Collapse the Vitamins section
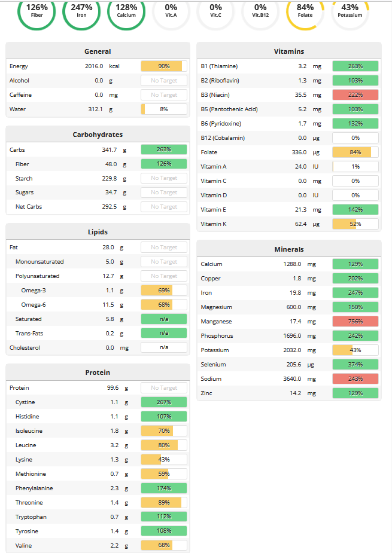 coord(288,50)
